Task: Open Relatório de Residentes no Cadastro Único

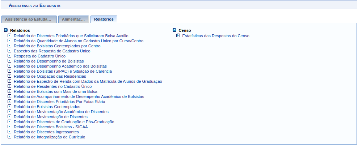Action: [x=52, y=86]
